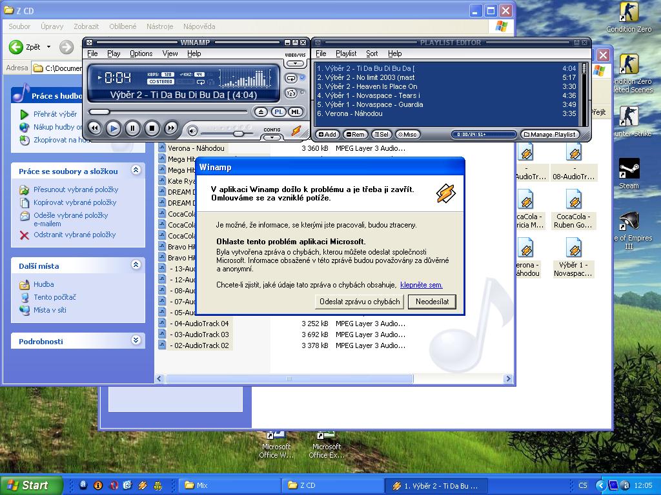Expand the VIDEO/VIS drawer arrow

(296, 64)
